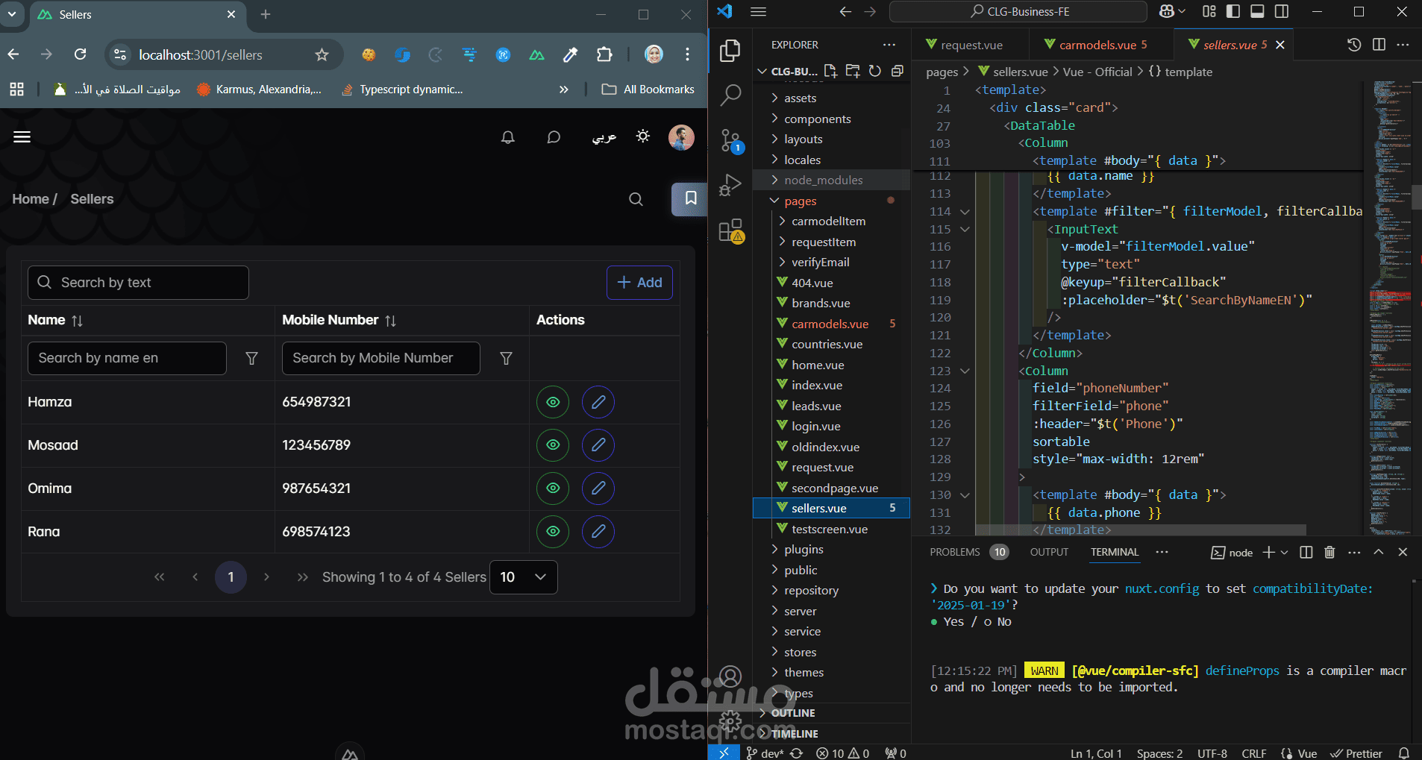This screenshot has height=760, width=1422.
Task: Open Run and Debug view
Action: 730,185
